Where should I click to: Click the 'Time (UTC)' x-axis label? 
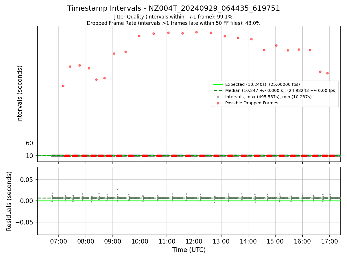(189, 250)
